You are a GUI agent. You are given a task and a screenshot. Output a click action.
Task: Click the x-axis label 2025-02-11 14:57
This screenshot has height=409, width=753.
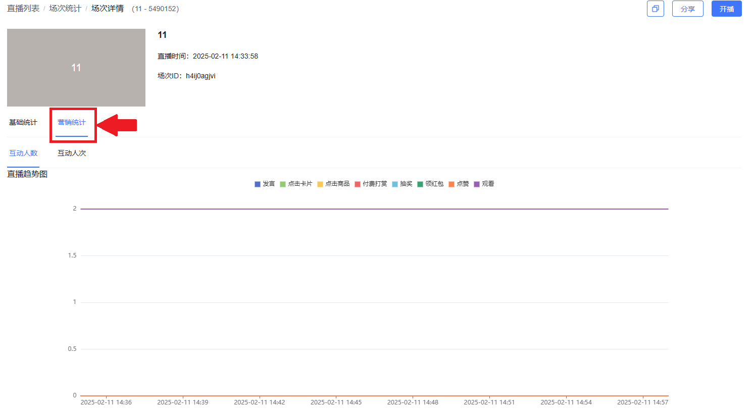tap(643, 402)
